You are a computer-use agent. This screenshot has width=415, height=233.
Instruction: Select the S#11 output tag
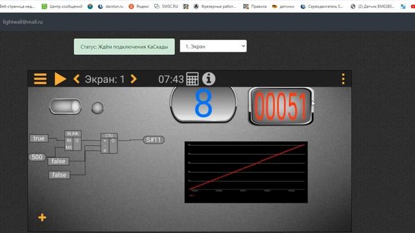(154, 140)
